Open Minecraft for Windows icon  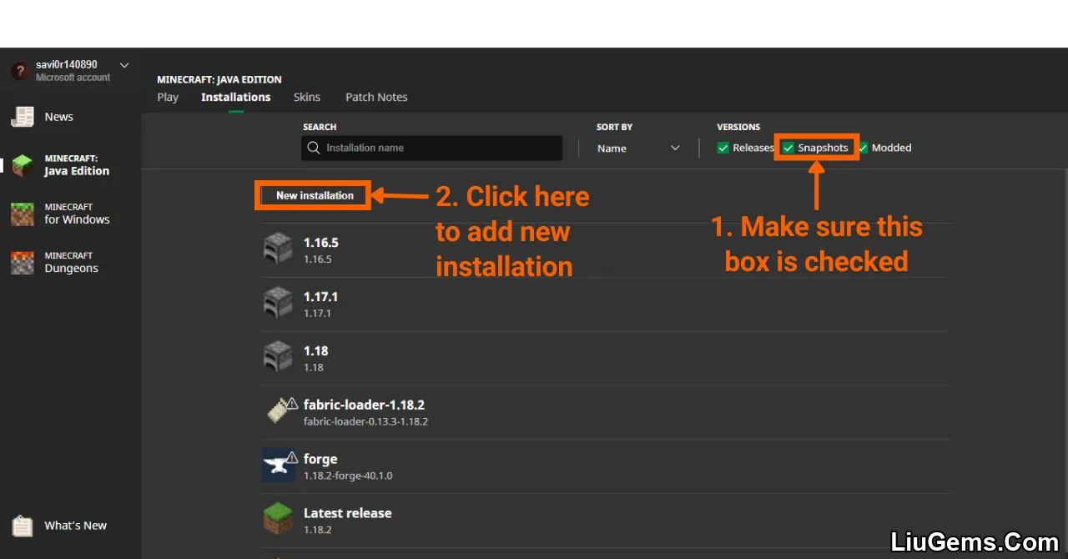point(23,214)
